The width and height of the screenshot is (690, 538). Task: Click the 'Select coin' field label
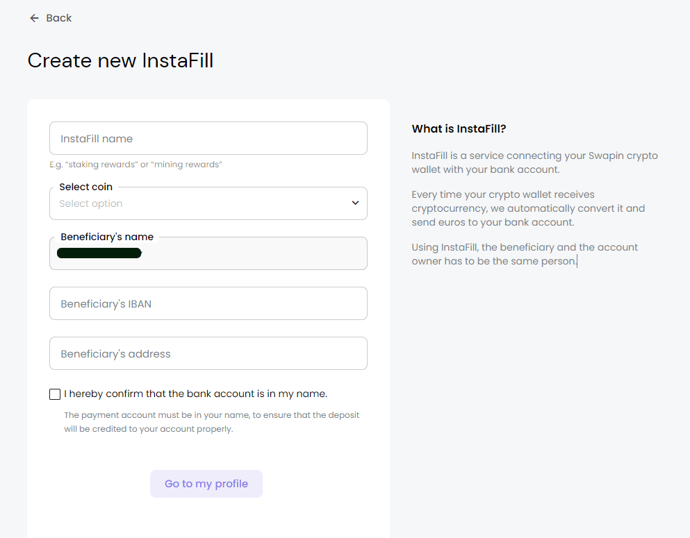86,187
